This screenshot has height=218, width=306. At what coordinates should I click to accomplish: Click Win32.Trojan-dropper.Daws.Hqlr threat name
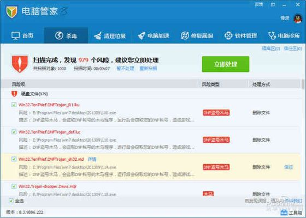coord(48,186)
